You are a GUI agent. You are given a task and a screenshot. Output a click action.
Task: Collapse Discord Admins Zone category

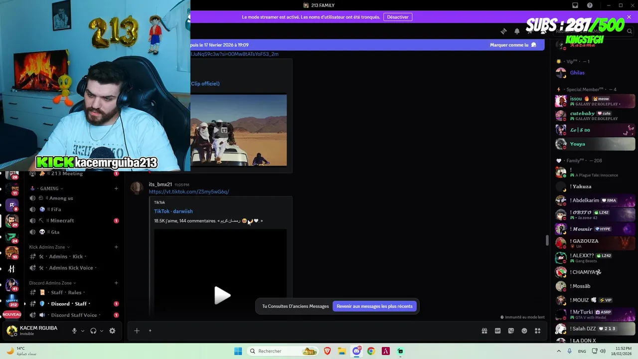(x=52, y=283)
